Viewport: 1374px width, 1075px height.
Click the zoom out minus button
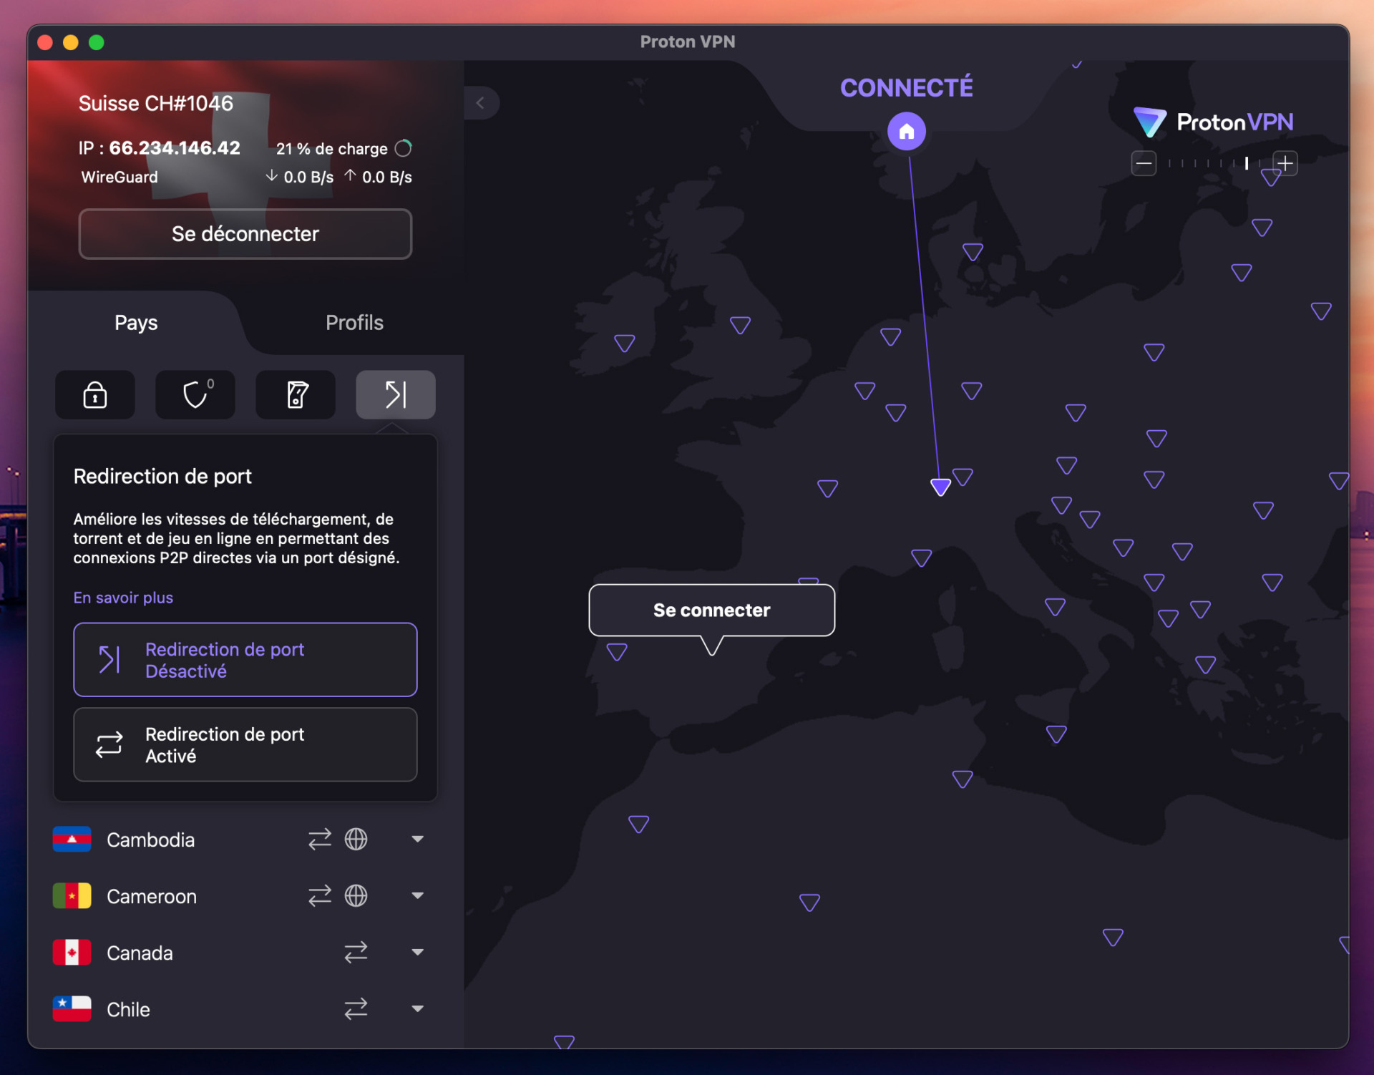1144,164
